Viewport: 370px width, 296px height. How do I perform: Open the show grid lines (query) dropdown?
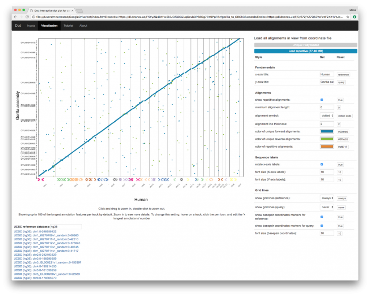[327, 207]
